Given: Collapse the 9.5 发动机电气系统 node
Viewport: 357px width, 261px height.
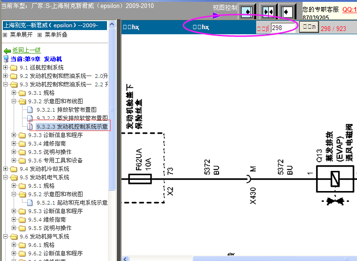Looking at the screenshot, I should pyautogui.click(x=6, y=177).
